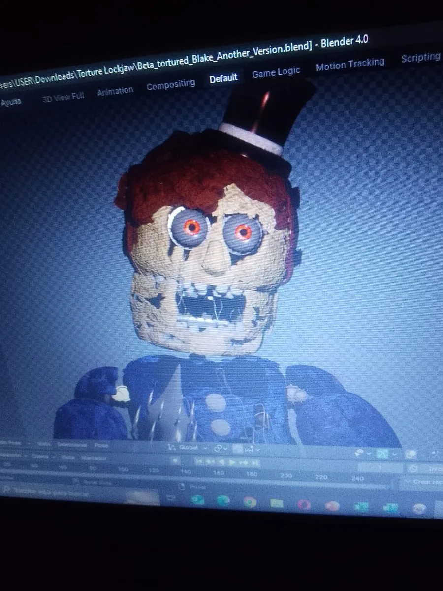Click frame 240 on the timeline ruler

tap(358, 478)
